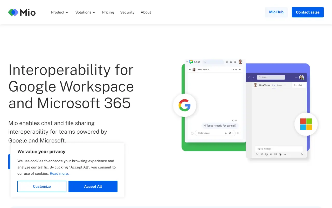Start a video call with Tessa Park
This screenshot has height=208, width=332.
232,69
